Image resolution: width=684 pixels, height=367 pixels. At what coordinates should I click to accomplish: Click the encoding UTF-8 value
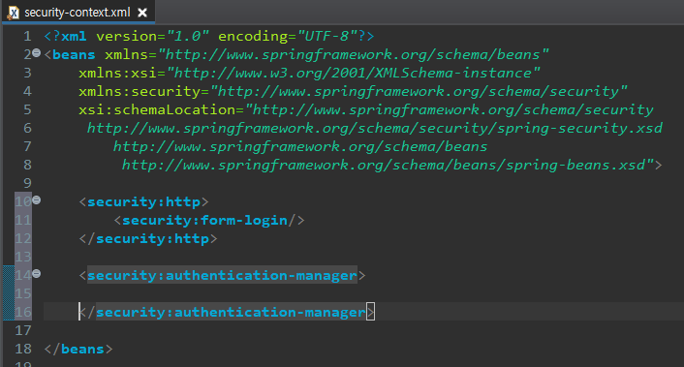pyautogui.click(x=327, y=36)
